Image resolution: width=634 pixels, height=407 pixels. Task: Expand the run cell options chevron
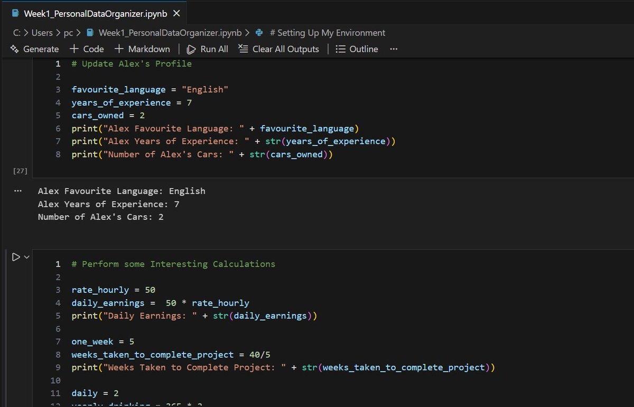(26, 257)
